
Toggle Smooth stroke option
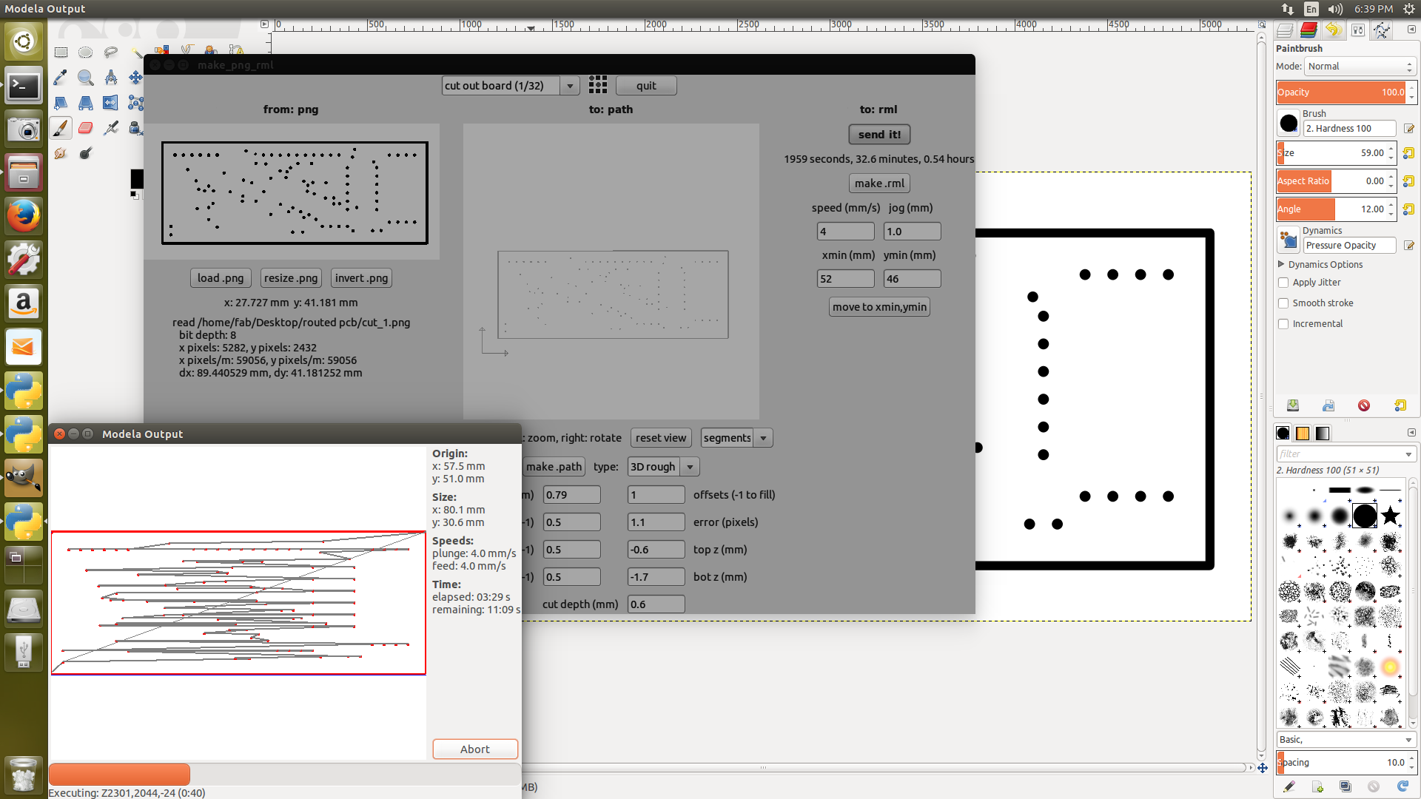click(x=1283, y=303)
